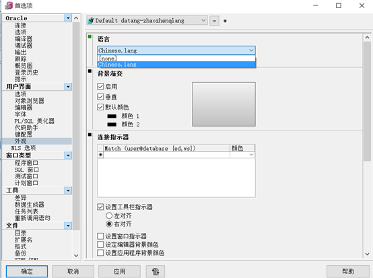Screen dimensions: 373x278
Task: Collapse the 文件 category arrow
Action: coord(68,225)
